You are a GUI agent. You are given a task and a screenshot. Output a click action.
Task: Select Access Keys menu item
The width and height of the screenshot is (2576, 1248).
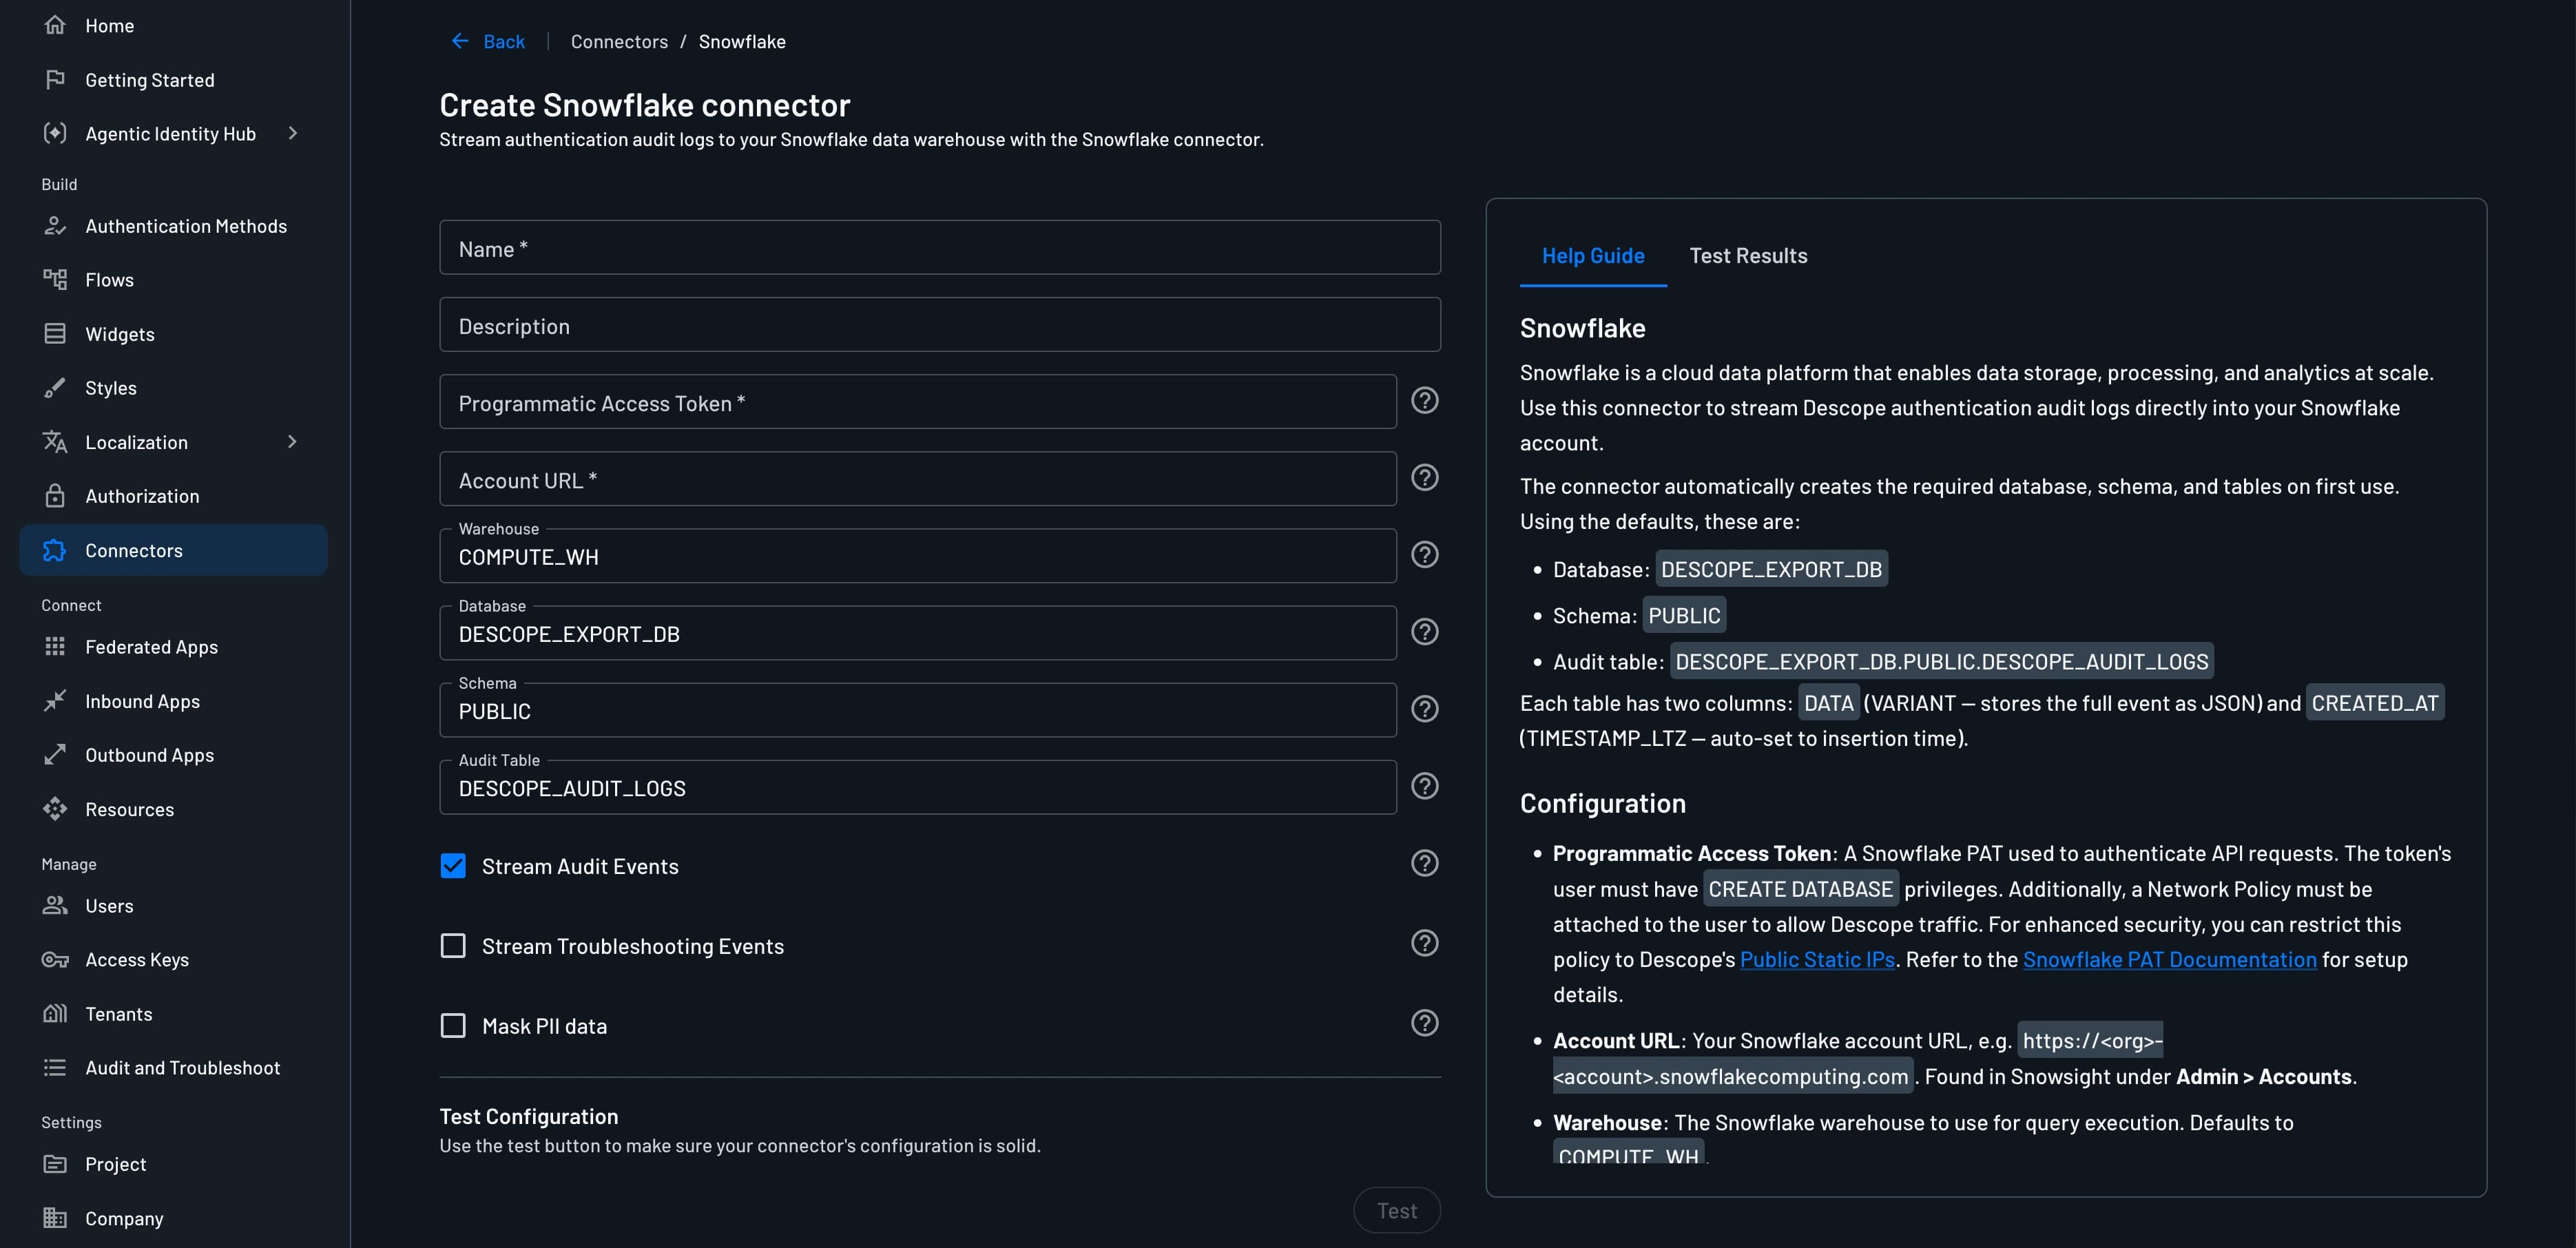174,959
